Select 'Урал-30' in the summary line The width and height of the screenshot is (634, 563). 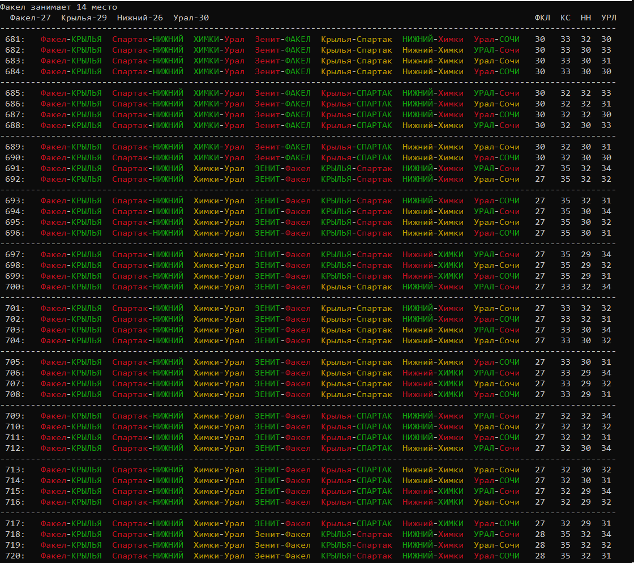191,18
